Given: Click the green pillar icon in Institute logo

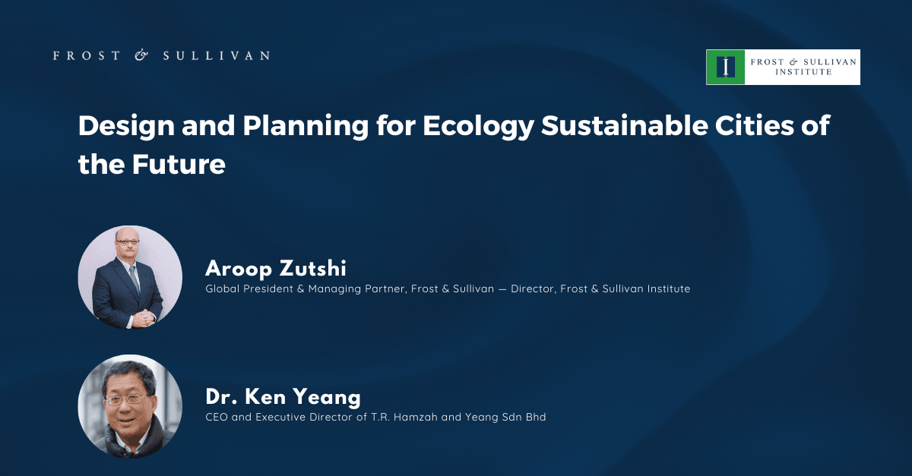Looking at the screenshot, I should click(x=728, y=67).
